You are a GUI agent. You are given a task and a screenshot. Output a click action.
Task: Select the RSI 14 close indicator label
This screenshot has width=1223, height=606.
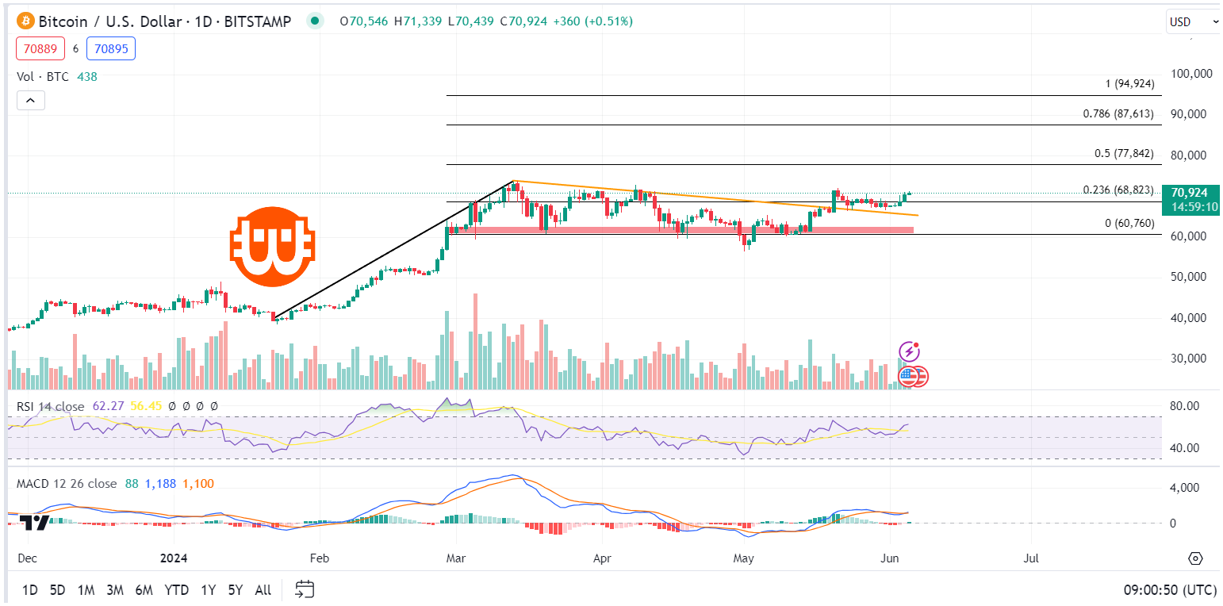51,406
